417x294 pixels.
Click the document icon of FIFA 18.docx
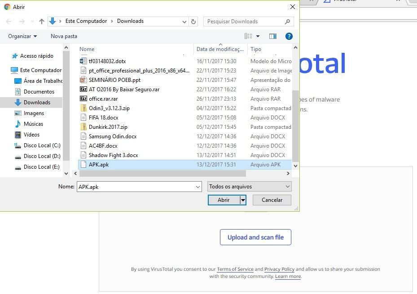coord(83,117)
